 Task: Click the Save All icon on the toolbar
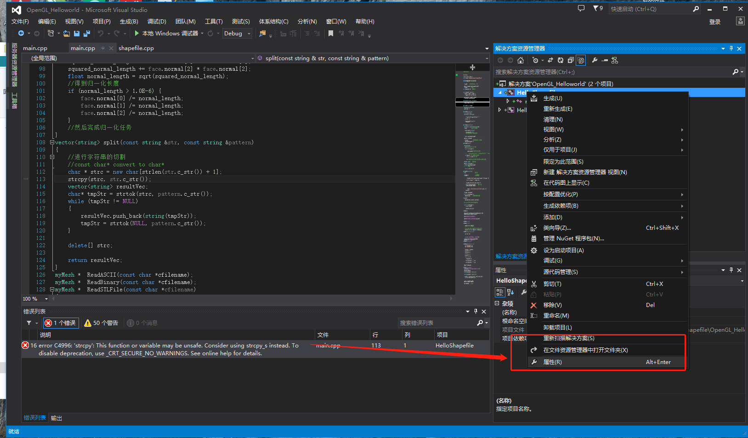click(87, 33)
